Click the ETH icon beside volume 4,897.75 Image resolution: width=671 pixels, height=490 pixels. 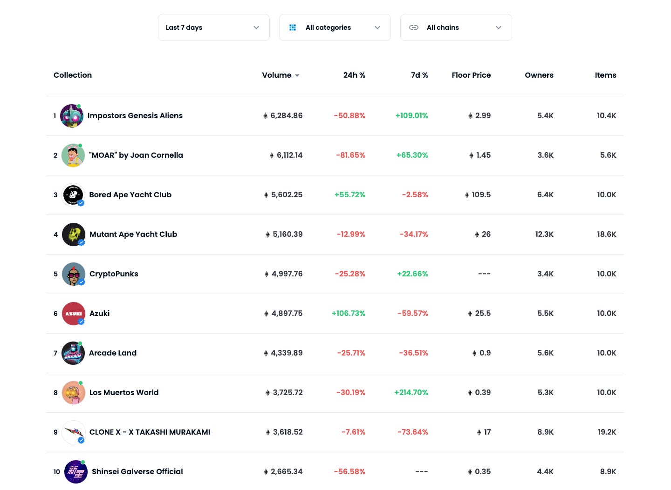pos(267,314)
